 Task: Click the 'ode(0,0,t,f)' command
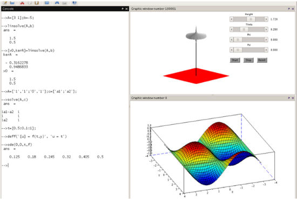point(17,144)
